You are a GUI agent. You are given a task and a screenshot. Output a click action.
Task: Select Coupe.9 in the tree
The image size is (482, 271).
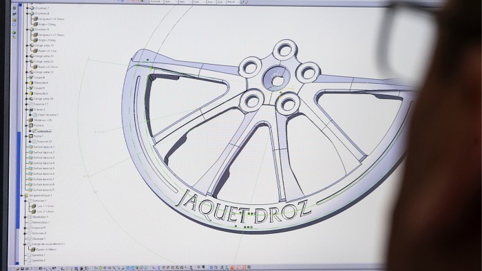[39, 89]
